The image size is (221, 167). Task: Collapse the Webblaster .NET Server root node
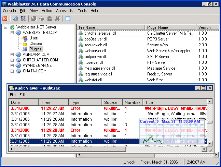6,27
